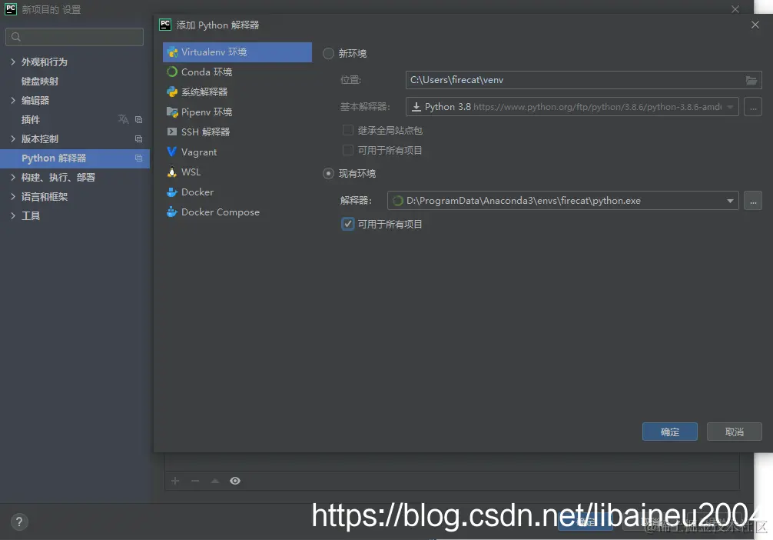Click the folder browse icon in 位置 field
This screenshot has width=773, height=540.
(751, 80)
